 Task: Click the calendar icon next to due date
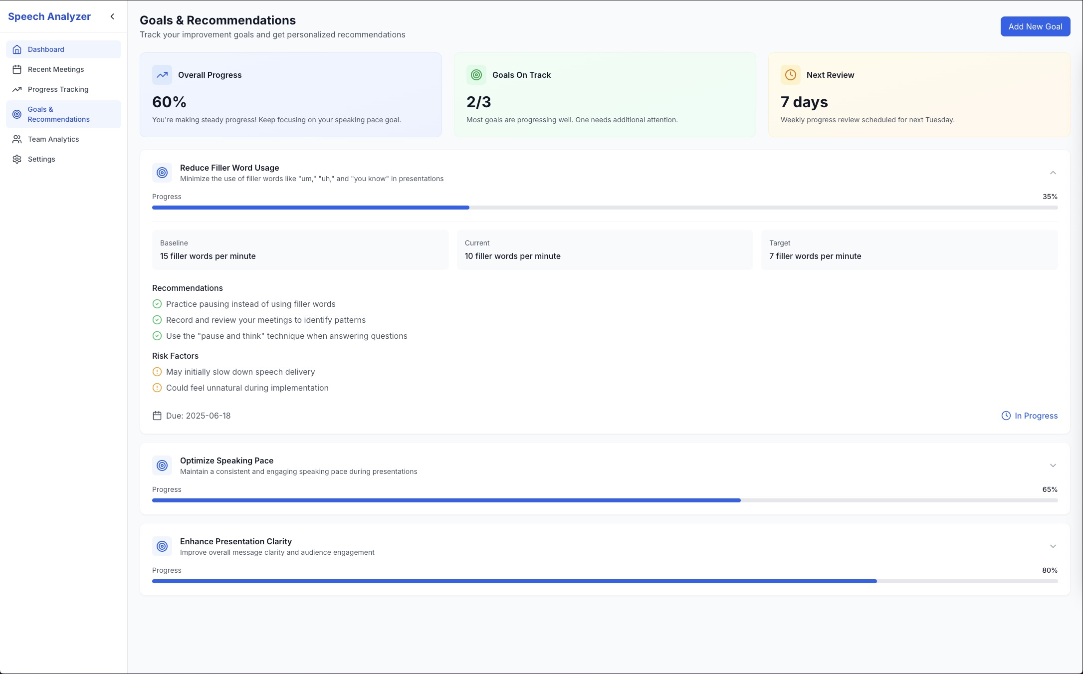[x=157, y=416]
